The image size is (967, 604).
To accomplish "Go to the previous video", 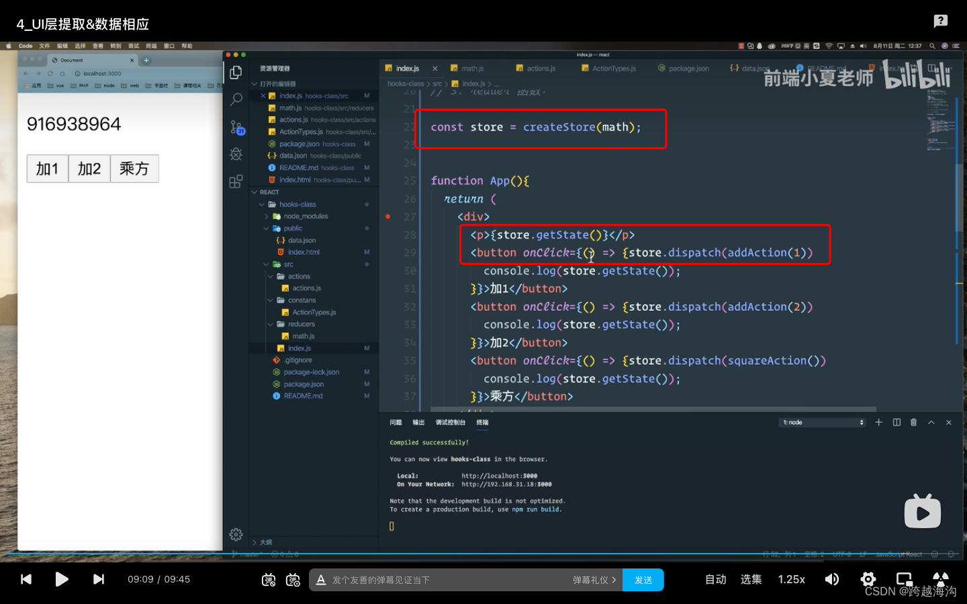I will (x=26, y=579).
